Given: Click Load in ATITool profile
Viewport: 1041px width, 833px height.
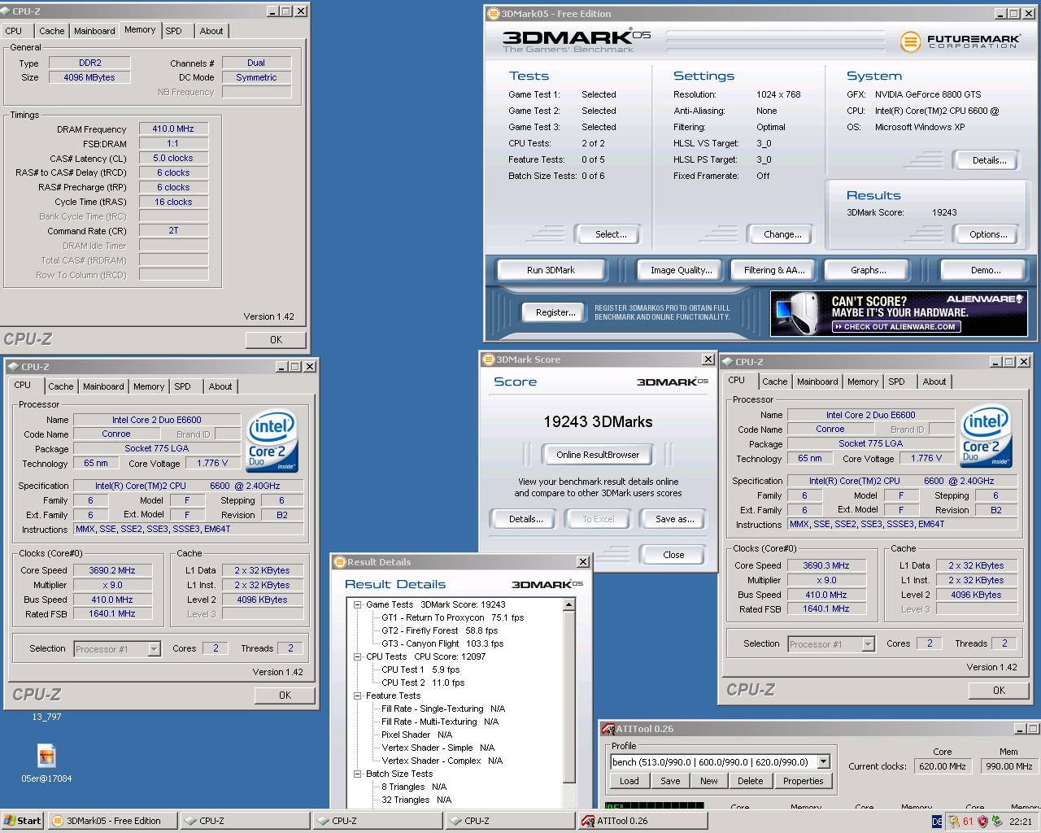Looking at the screenshot, I should pyautogui.click(x=629, y=781).
